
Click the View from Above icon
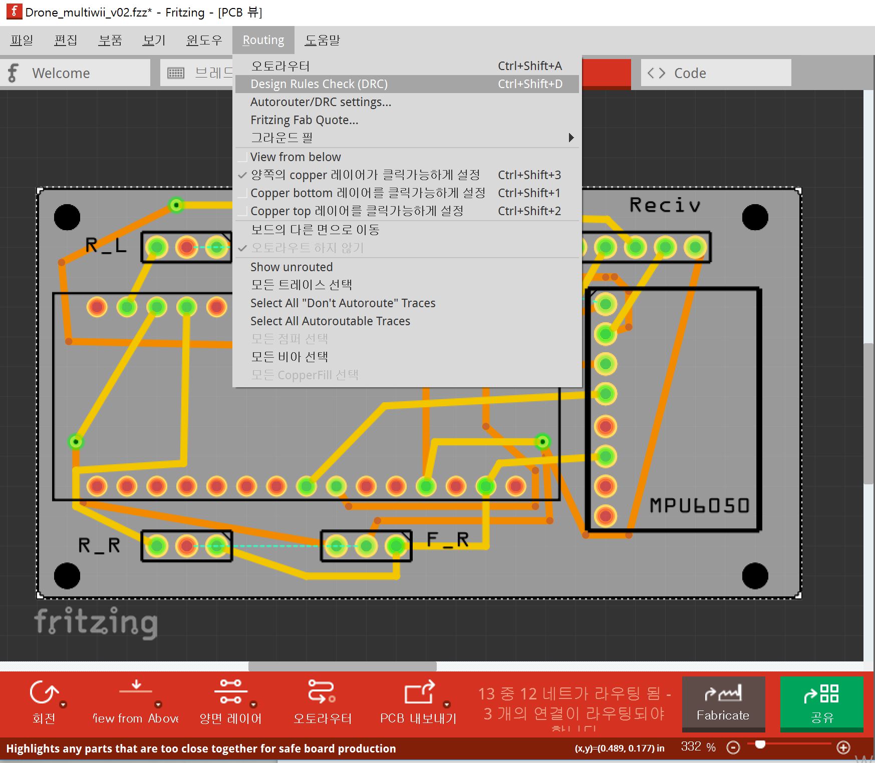pos(136,688)
